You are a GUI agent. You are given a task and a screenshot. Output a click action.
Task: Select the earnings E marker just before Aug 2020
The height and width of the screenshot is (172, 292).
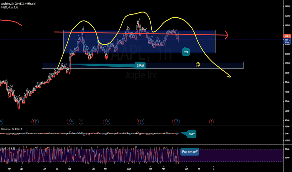pos(69,122)
